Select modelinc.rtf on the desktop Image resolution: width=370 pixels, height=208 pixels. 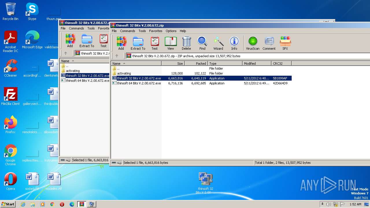point(53,181)
